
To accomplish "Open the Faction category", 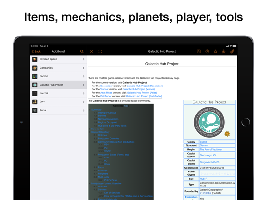I will [x=59, y=76].
